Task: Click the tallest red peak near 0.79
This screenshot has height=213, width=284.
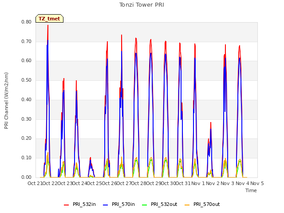Action: (48, 25)
